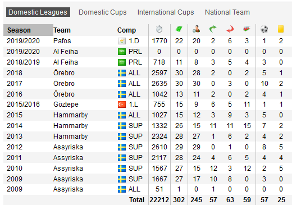
Task: Click the stopwatch minutes played icon
Action: pyautogui.click(x=159, y=29)
